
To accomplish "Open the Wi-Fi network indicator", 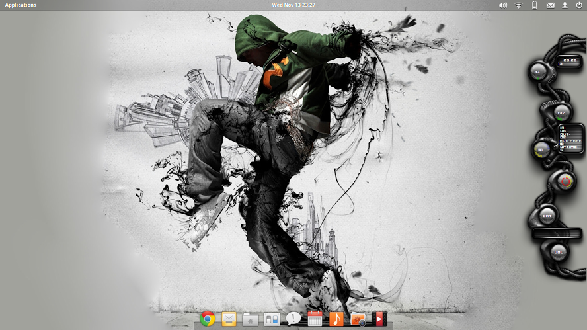I will [518, 5].
